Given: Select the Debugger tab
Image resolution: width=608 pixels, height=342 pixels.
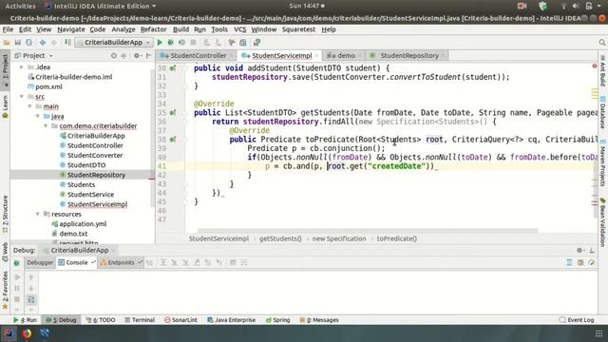Looking at the screenshot, I should (40, 262).
